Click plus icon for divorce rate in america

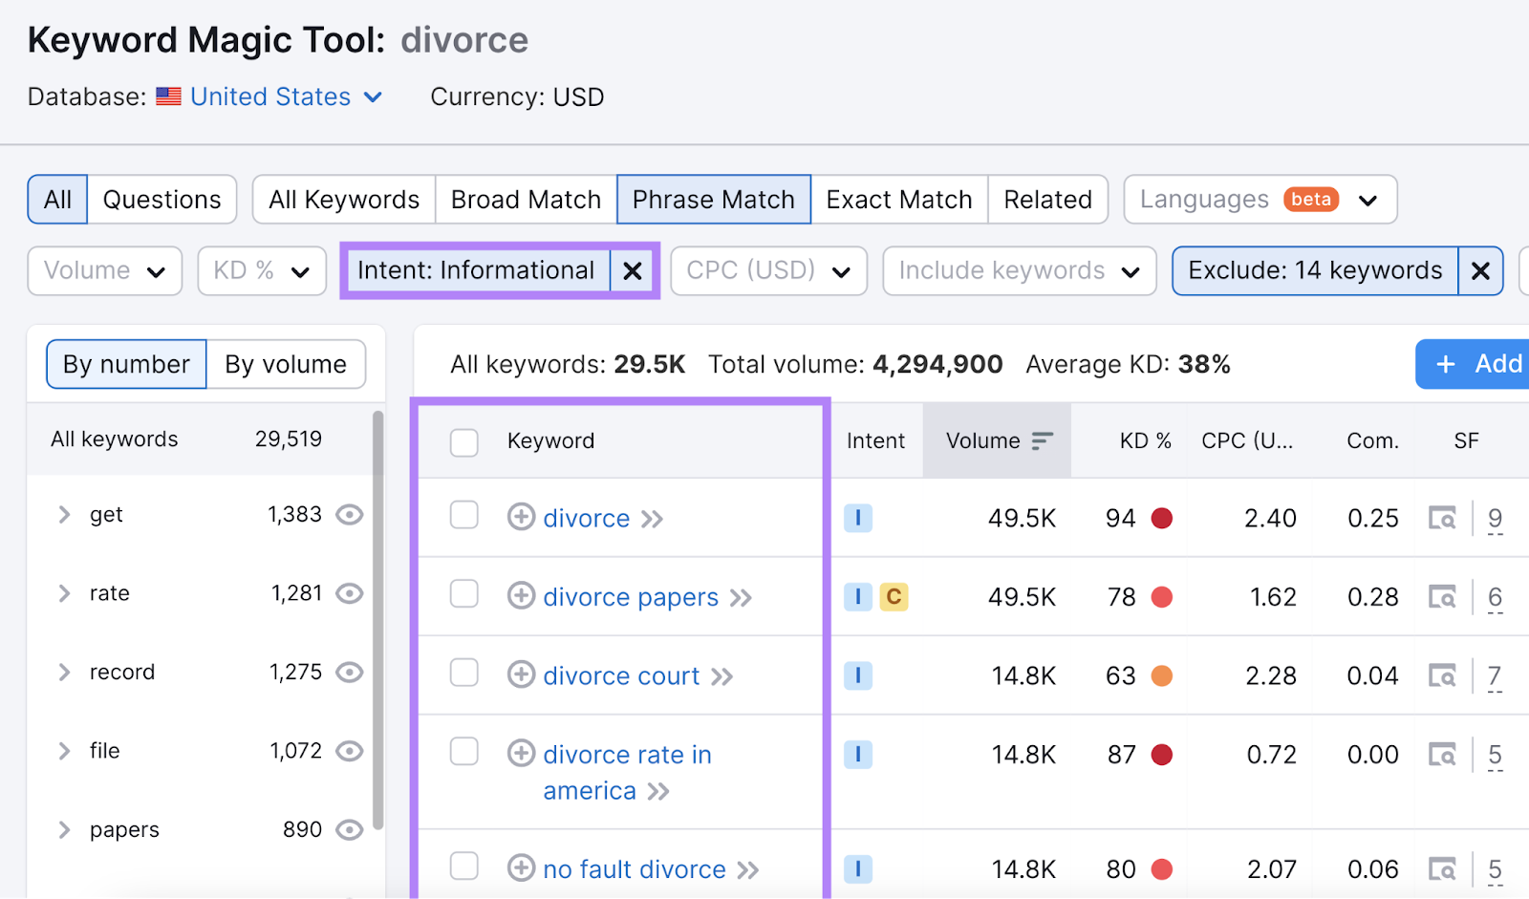coord(521,754)
